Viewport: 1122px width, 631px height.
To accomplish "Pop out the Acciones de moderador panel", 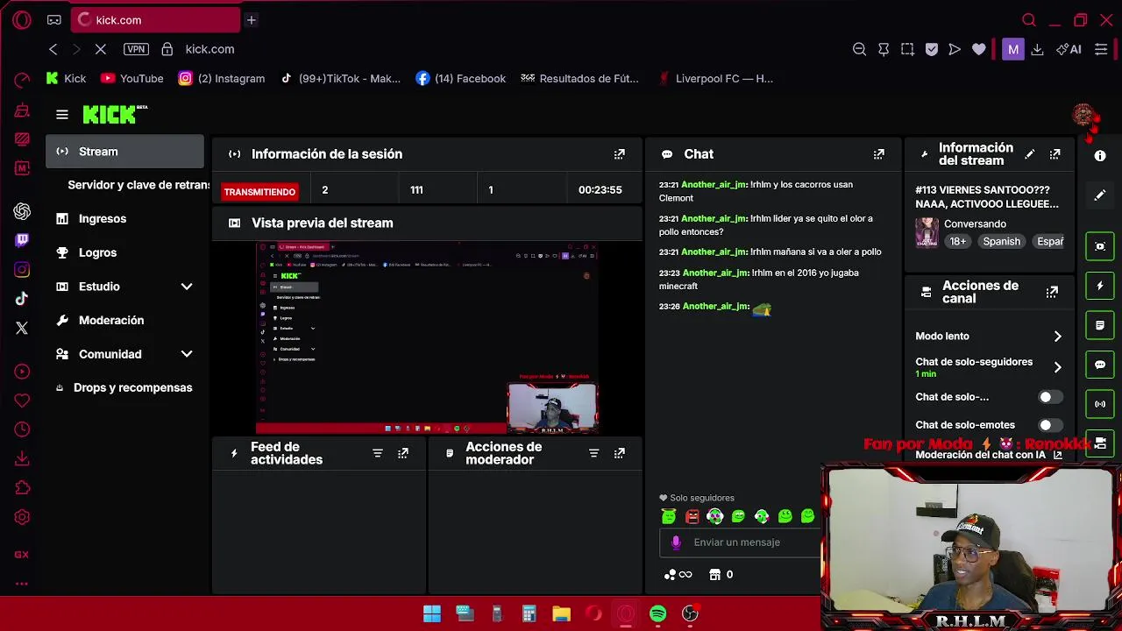I will pos(620,453).
